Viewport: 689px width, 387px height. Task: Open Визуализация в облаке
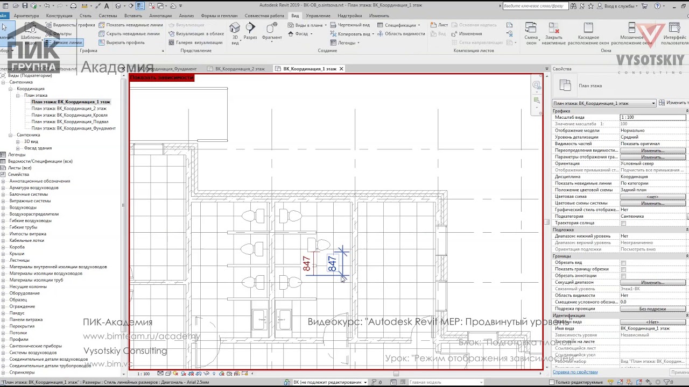(195, 34)
